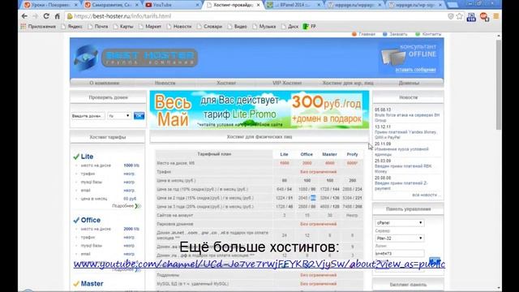Open the Master tariff heading
The height and width of the screenshot is (292, 519).
92,284
